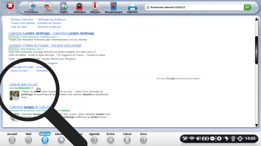
Task: Open the Jardiner avec la Lune link
Action: [23, 84]
